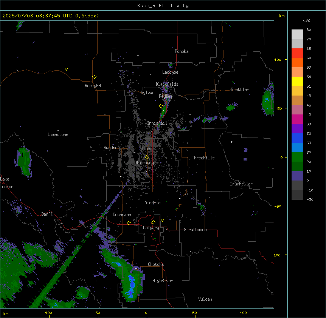The image size is (326, 318).
Task: Click the green radar echo east of Stettler
Action: tap(268, 102)
